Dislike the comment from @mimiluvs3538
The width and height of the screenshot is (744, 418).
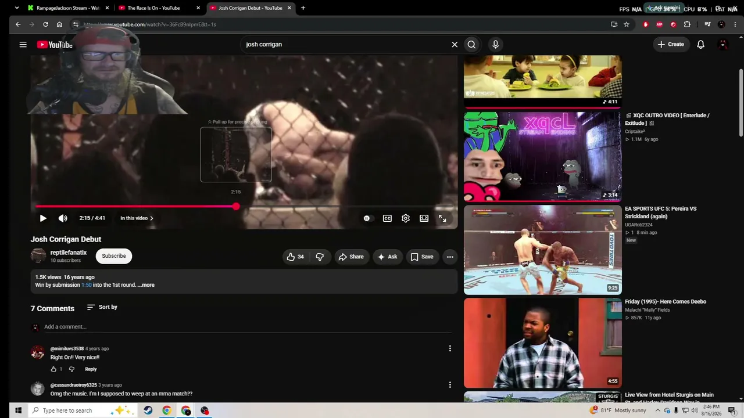(71, 369)
